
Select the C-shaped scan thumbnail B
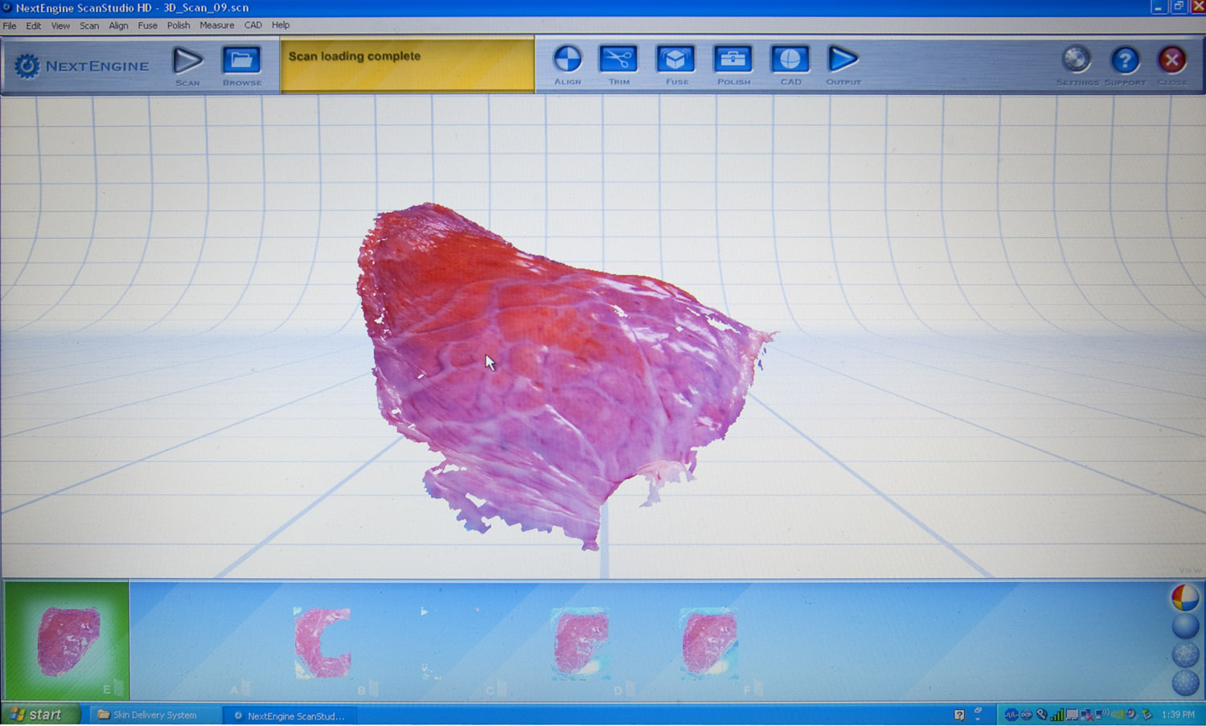point(322,642)
